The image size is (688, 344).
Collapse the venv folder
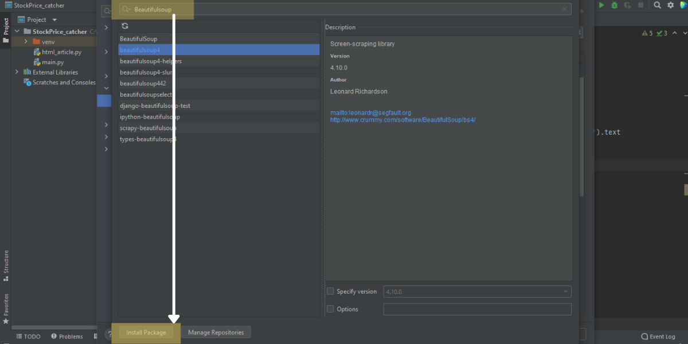[x=25, y=41]
